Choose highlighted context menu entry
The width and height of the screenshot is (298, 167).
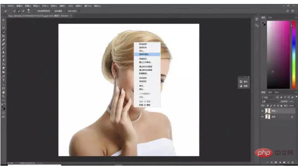point(147,54)
